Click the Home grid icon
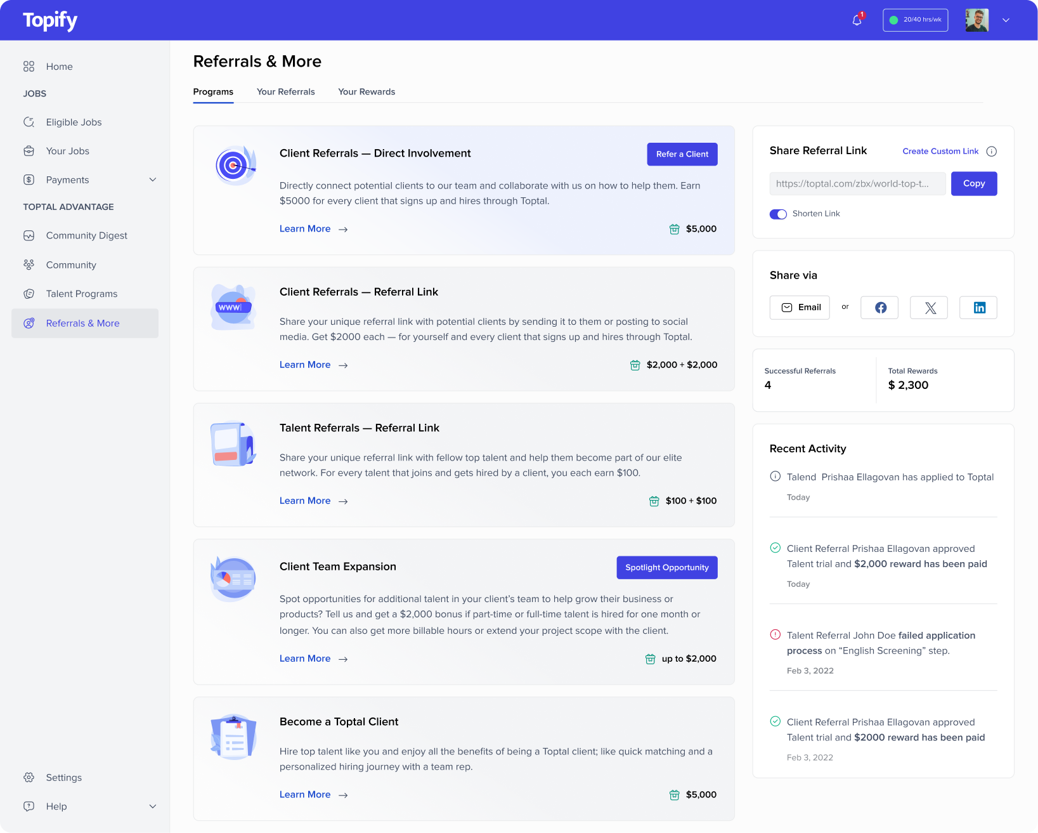This screenshot has width=1038, height=833. pyautogui.click(x=29, y=67)
